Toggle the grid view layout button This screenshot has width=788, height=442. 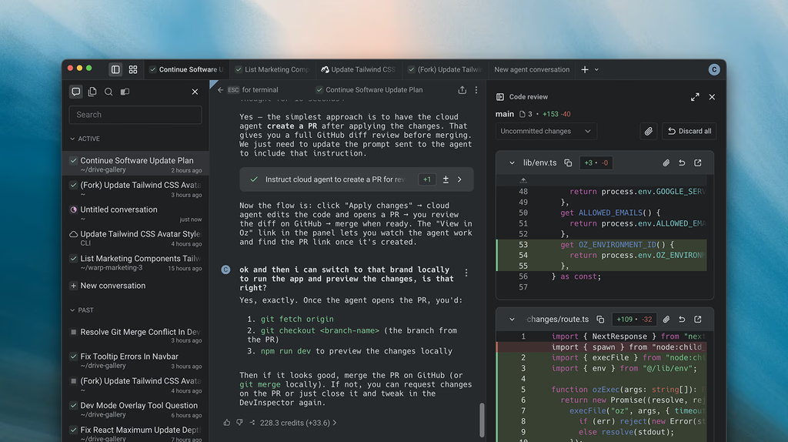[x=133, y=69]
